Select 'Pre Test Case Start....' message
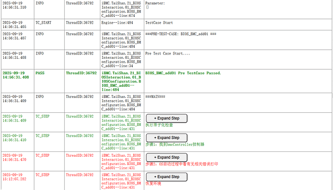This screenshot has height=190, width=333. pos(167,53)
